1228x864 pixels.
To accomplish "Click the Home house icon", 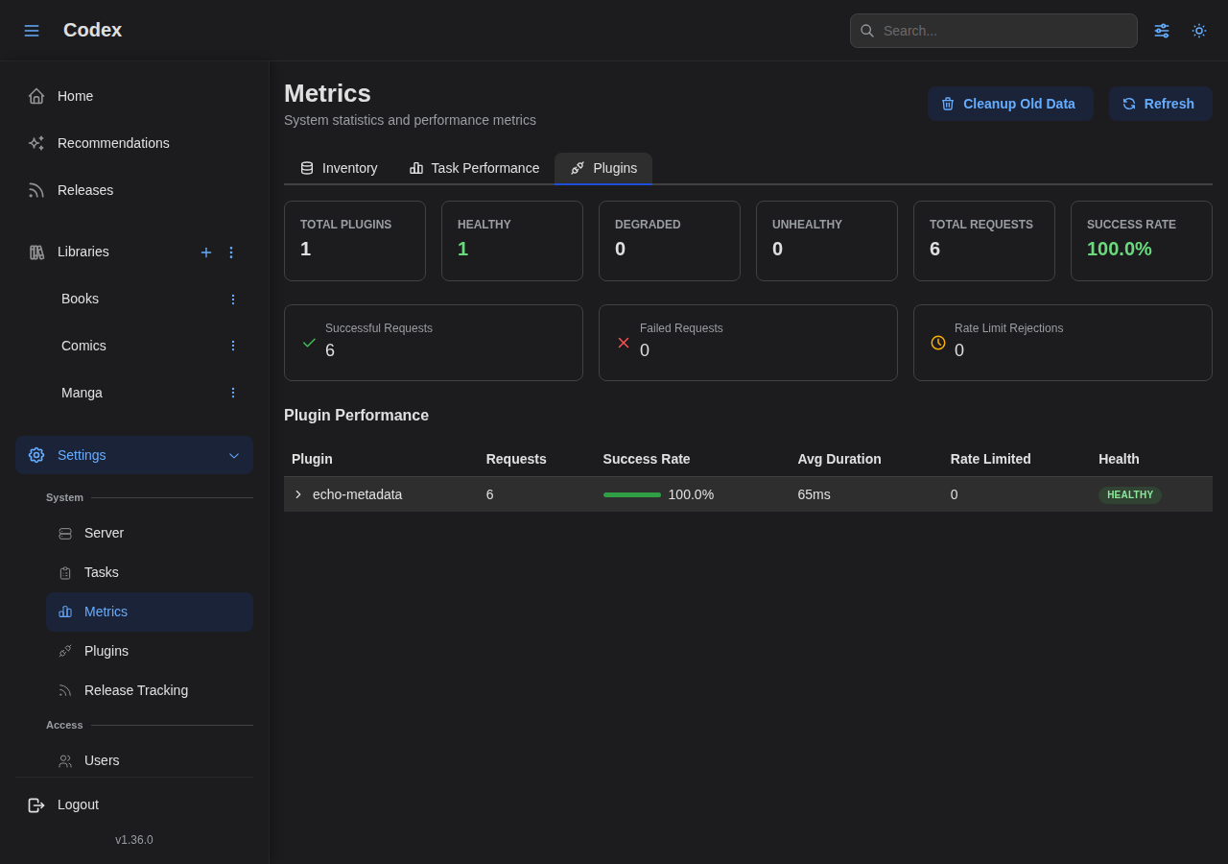I will pyautogui.click(x=36, y=96).
